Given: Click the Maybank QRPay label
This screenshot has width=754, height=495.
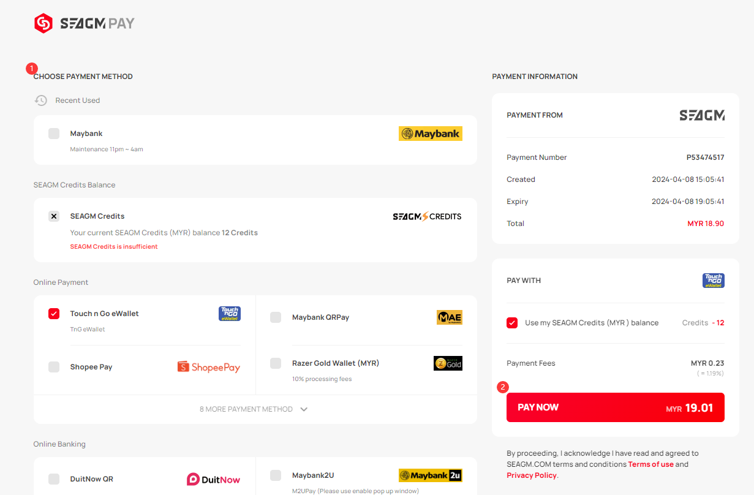Looking at the screenshot, I should click(x=321, y=317).
